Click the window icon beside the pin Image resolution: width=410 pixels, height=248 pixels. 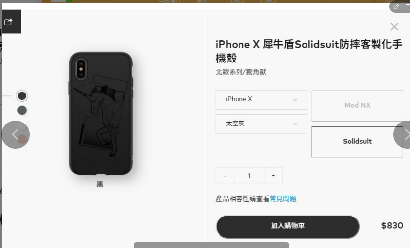tap(408, 7)
